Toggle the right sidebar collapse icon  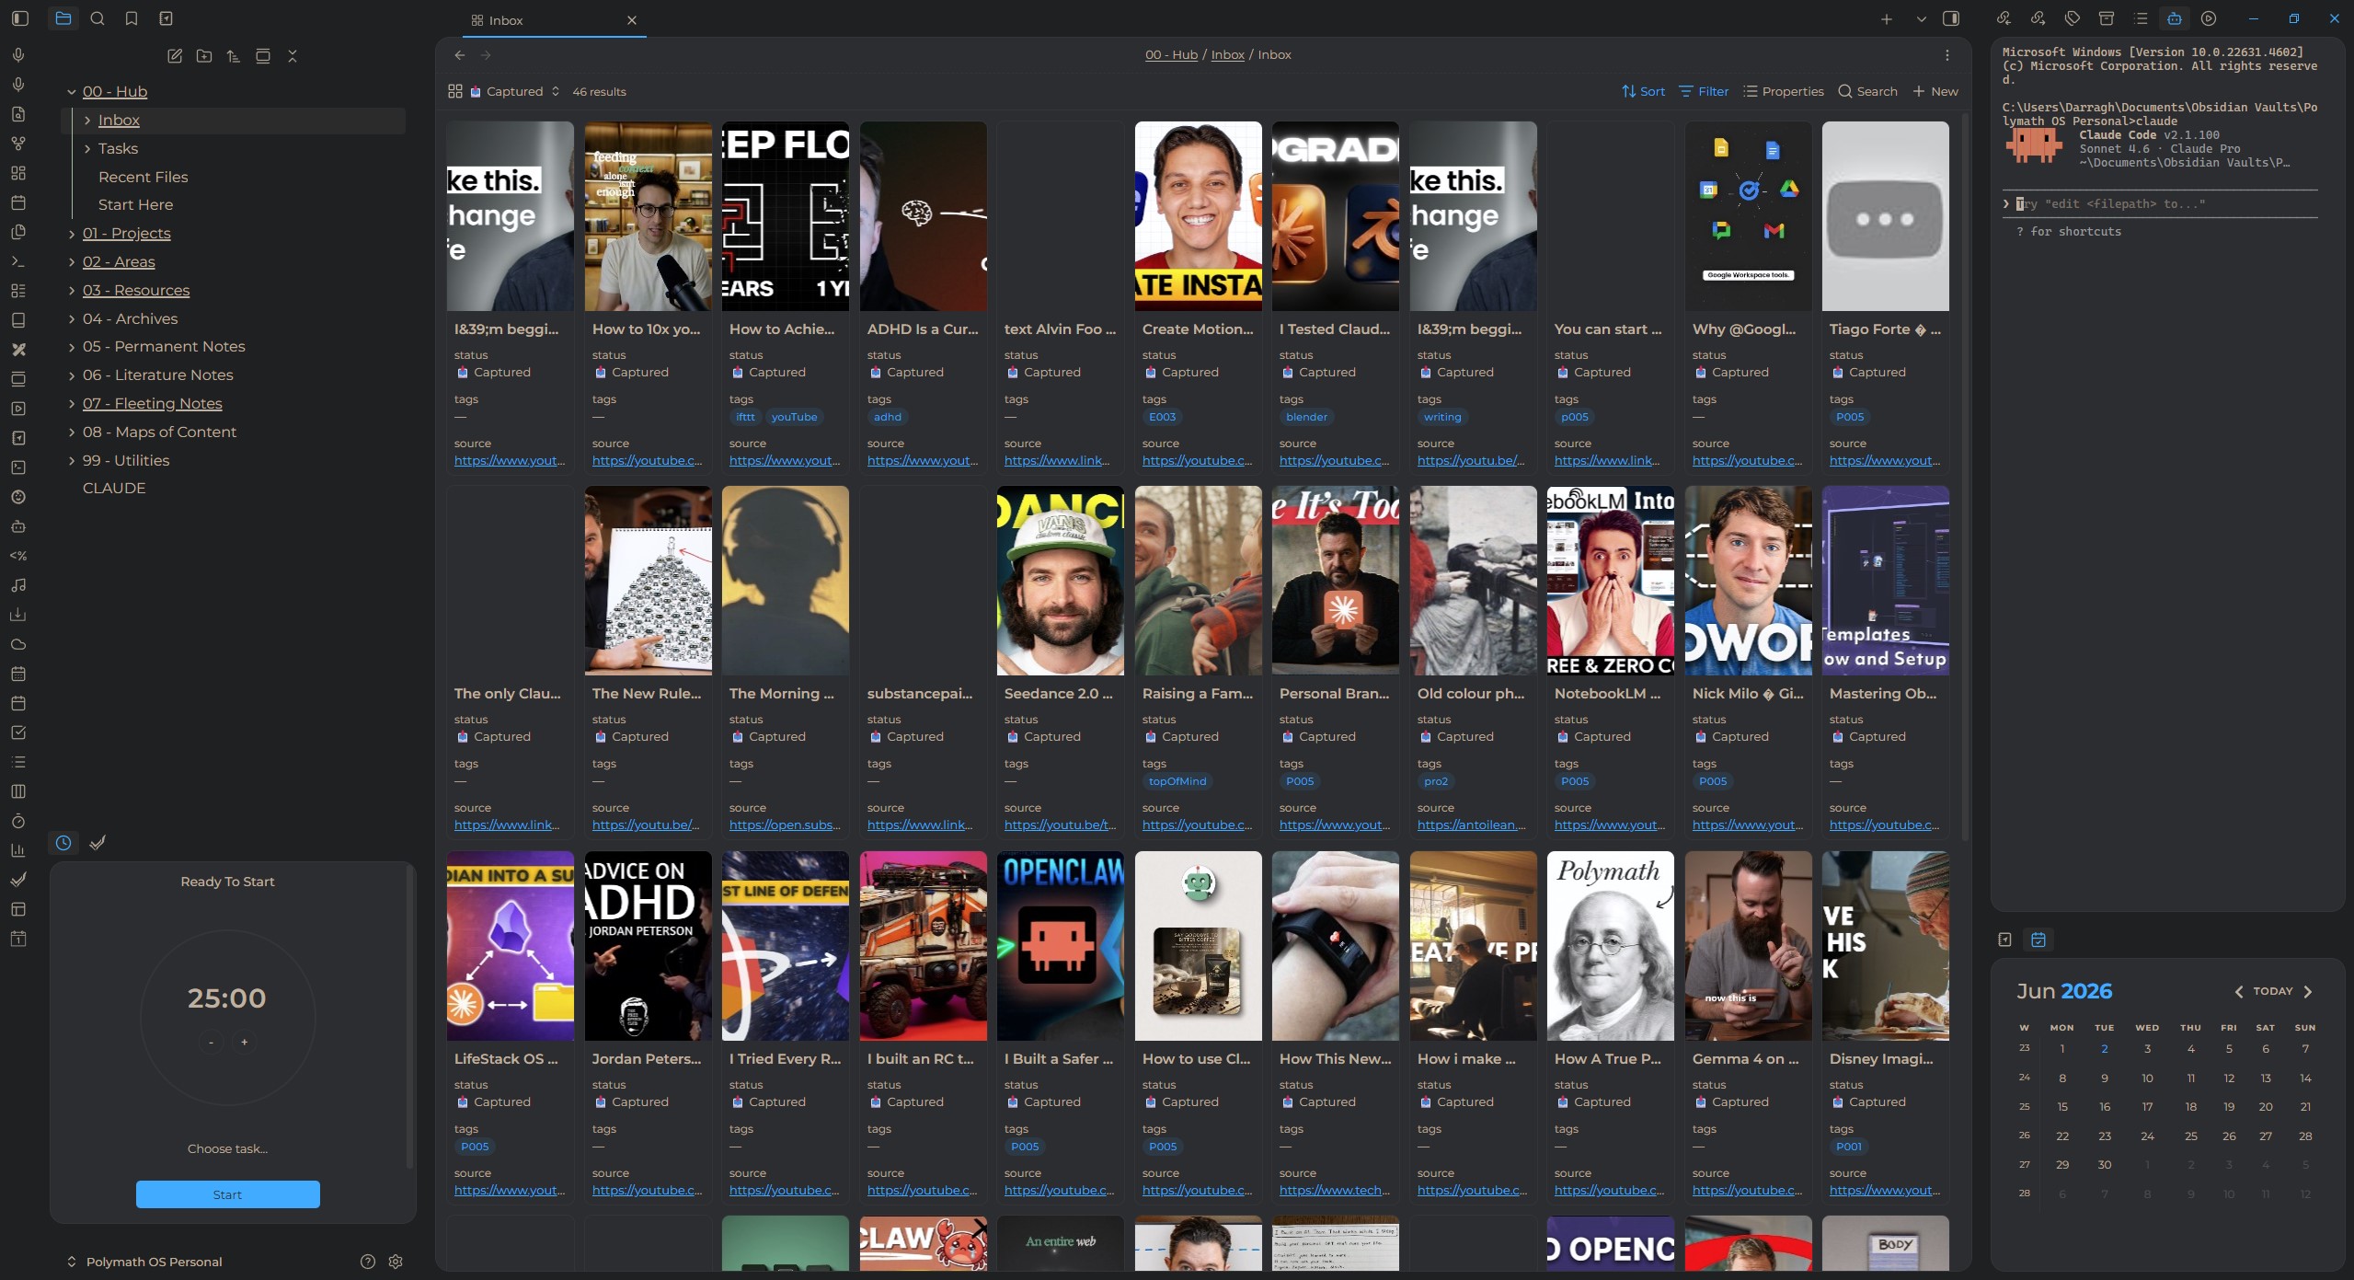(1951, 18)
